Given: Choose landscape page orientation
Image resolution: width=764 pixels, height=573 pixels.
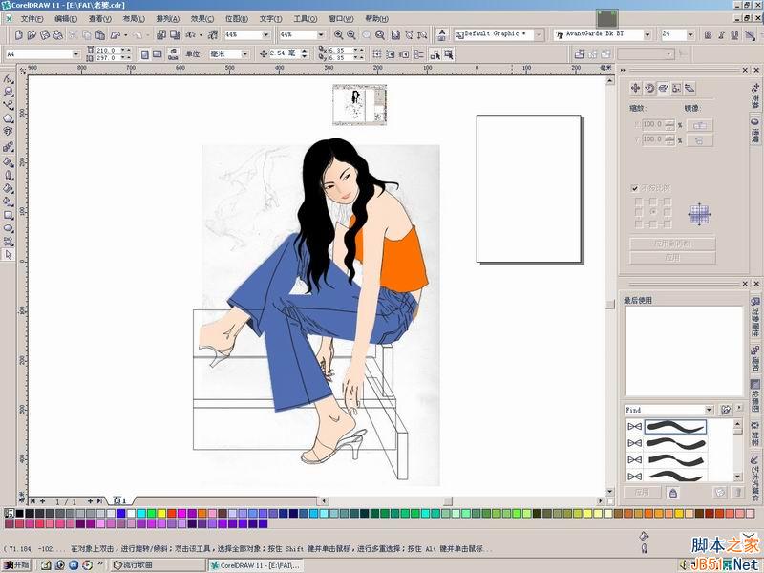Looking at the screenshot, I should coord(157,54).
